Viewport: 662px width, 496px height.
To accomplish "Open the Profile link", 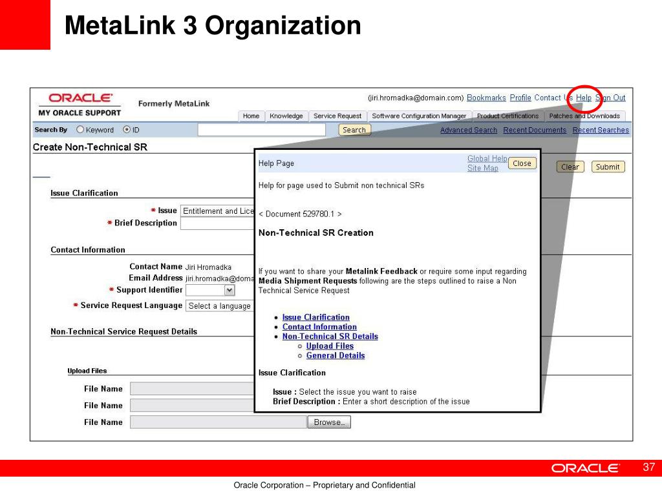I will tap(520, 98).
